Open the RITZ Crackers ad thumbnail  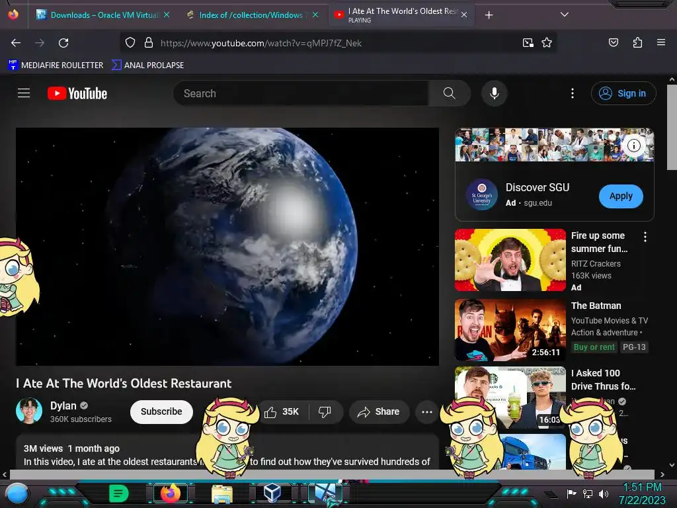(x=510, y=260)
